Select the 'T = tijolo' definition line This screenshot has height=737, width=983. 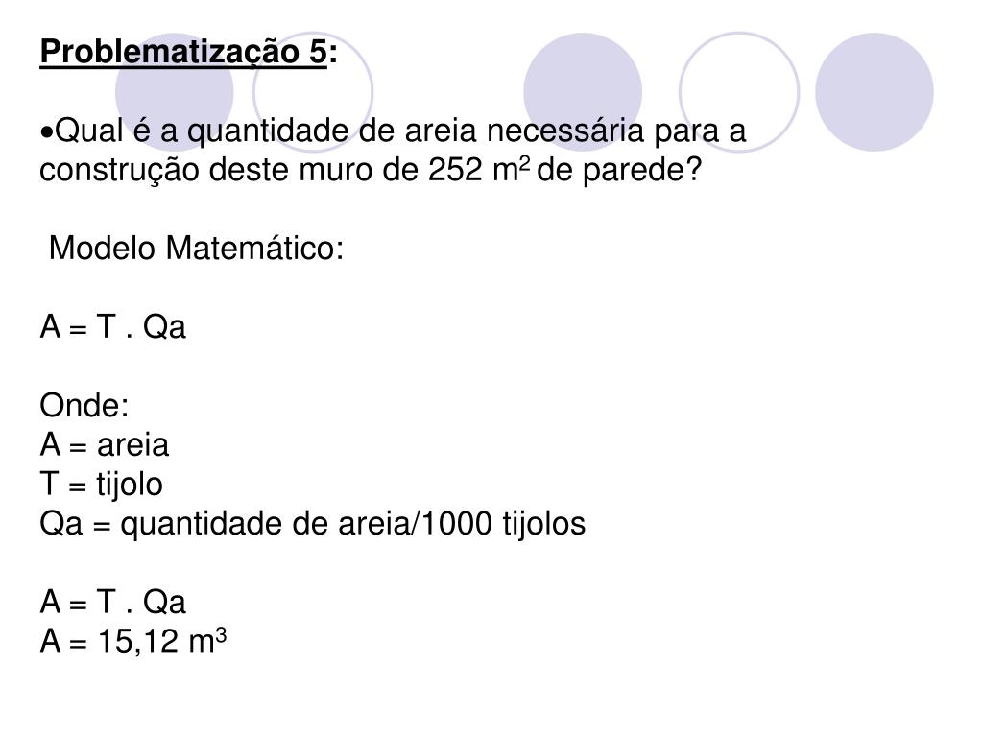tap(101, 484)
